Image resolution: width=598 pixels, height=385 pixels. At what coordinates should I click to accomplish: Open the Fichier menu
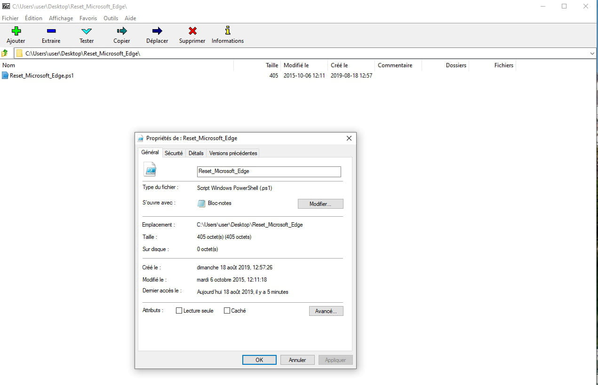(x=10, y=18)
